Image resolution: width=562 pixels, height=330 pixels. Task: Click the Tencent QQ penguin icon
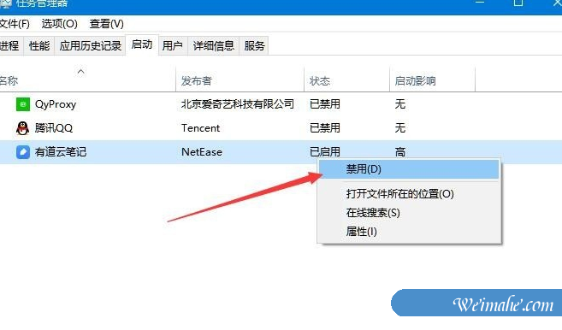22,128
